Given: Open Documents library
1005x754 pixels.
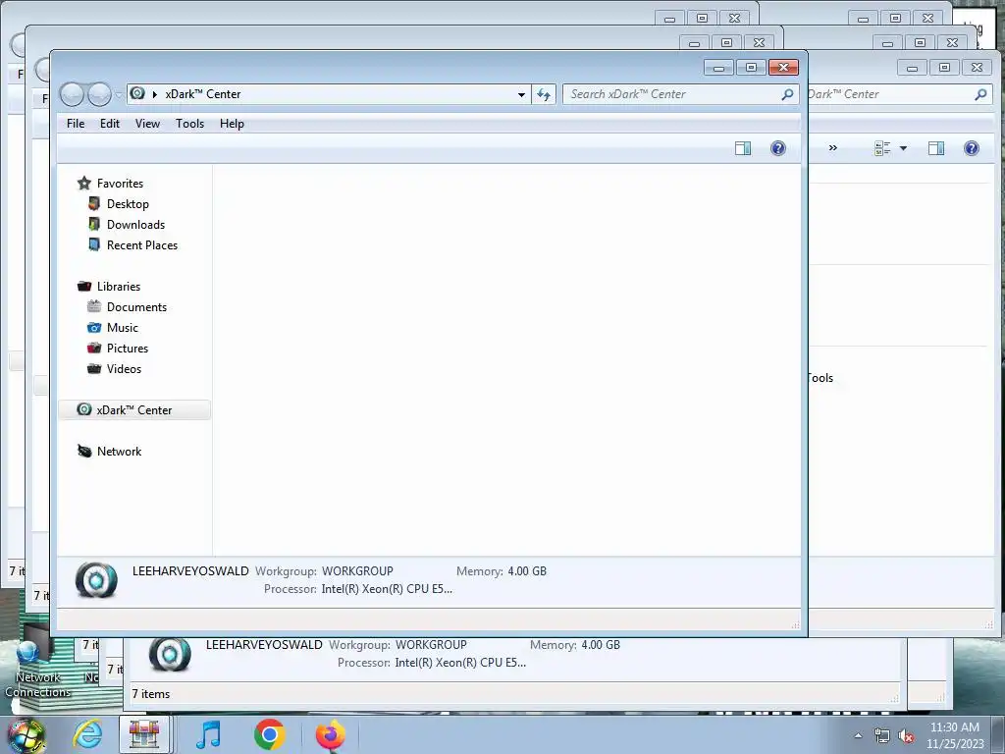Looking at the screenshot, I should 136,307.
